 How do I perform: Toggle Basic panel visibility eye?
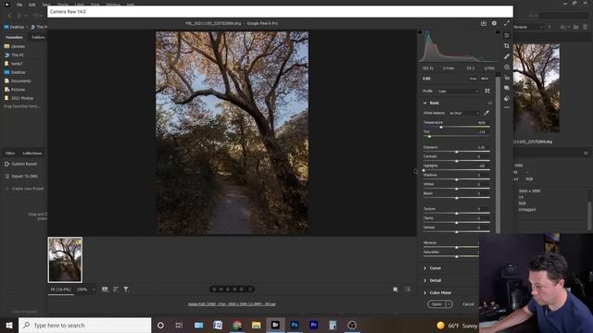coord(490,103)
